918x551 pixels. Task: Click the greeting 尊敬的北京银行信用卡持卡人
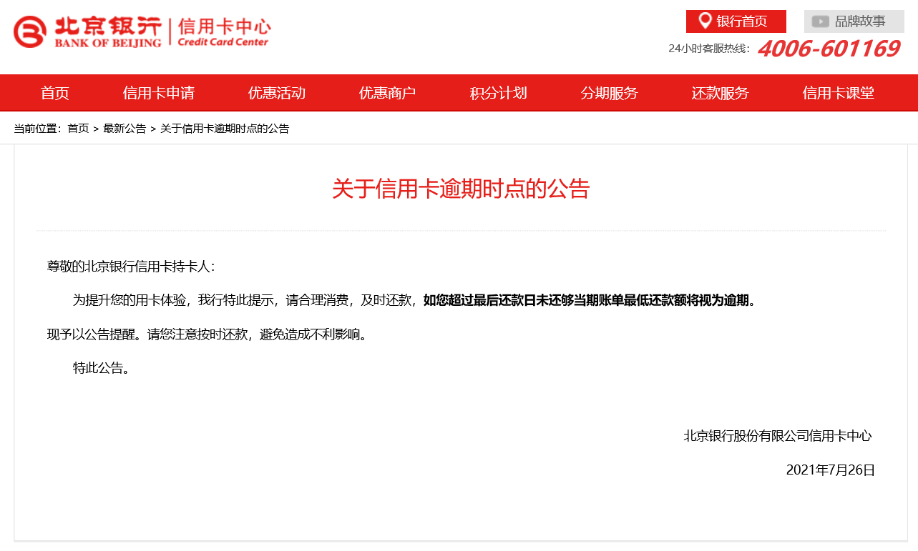[x=131, y=267]
